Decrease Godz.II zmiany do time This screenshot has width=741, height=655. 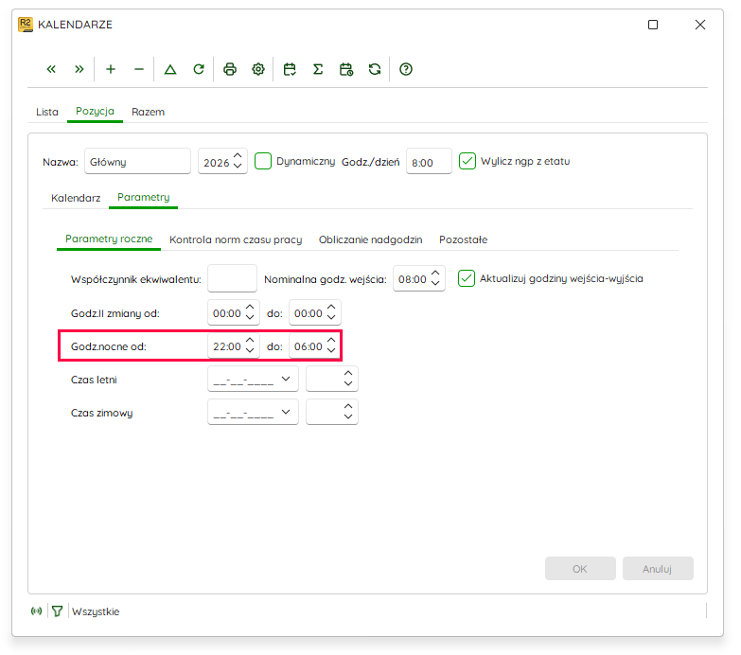tap(331, 317)
